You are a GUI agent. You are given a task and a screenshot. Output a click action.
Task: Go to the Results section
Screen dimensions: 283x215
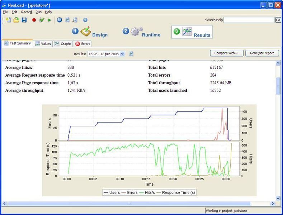pyautogui.click(x=192, y=32)
